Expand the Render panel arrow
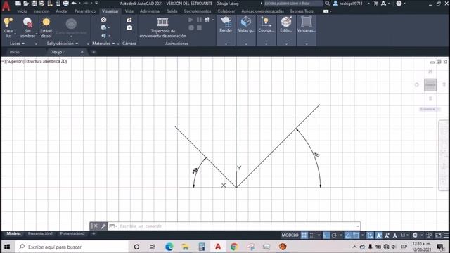 pos(226,44)
